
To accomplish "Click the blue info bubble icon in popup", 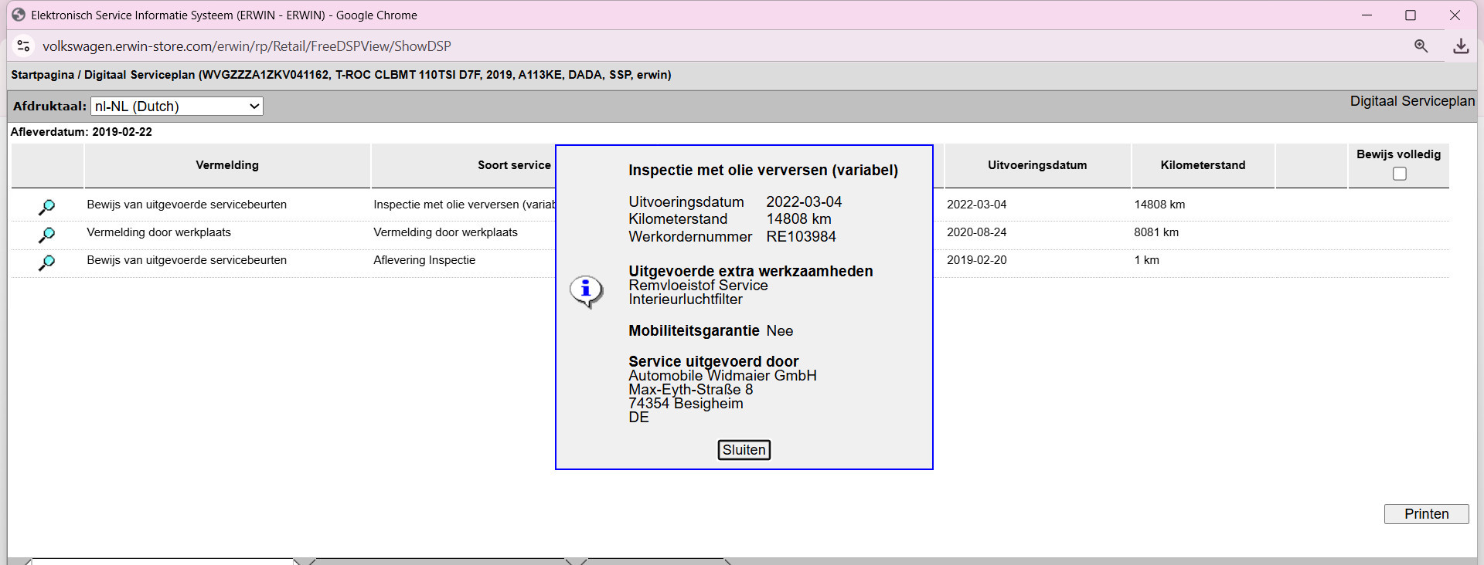I will pyautogui.click(x=586, y=290).
